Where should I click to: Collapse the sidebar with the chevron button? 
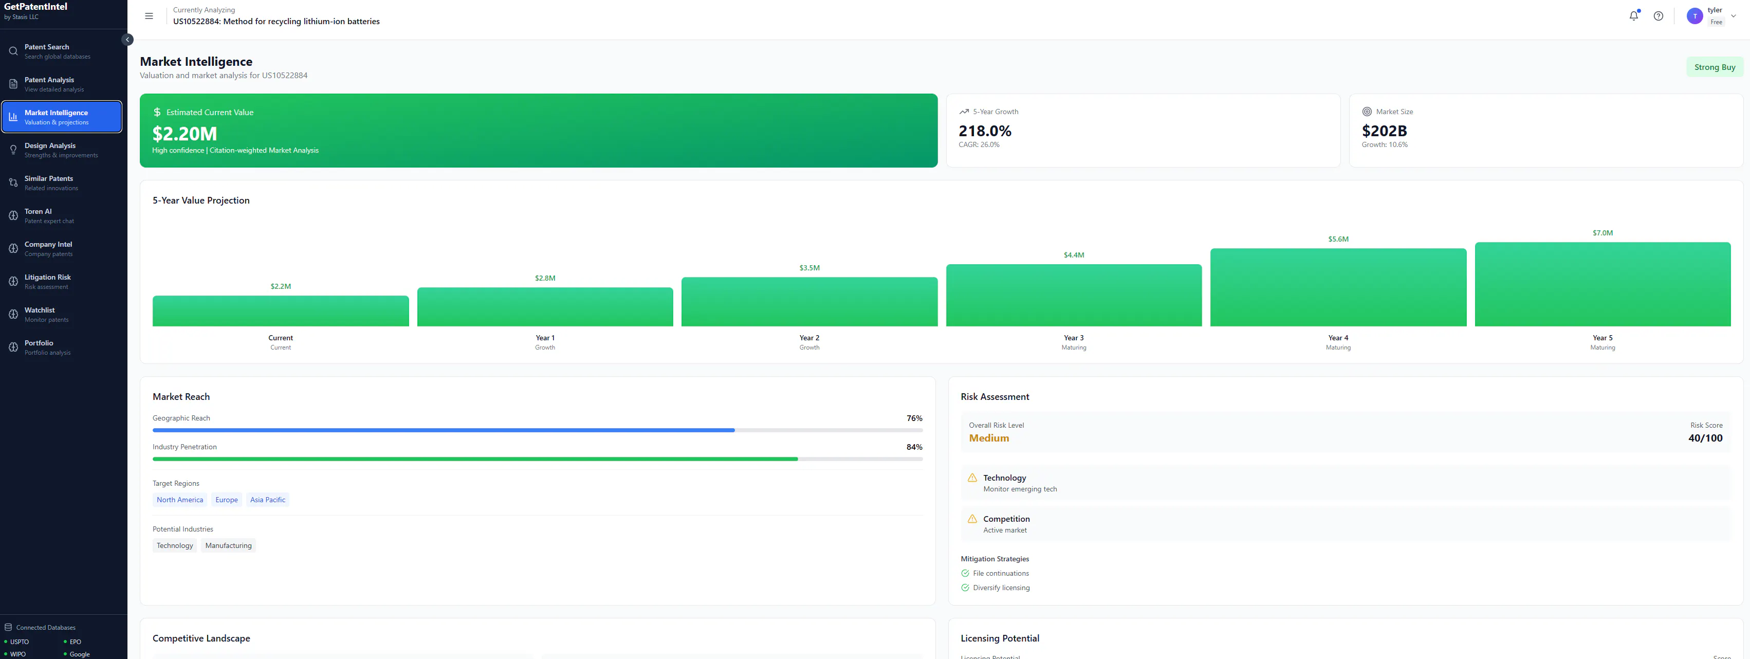(x=127, y=40)
